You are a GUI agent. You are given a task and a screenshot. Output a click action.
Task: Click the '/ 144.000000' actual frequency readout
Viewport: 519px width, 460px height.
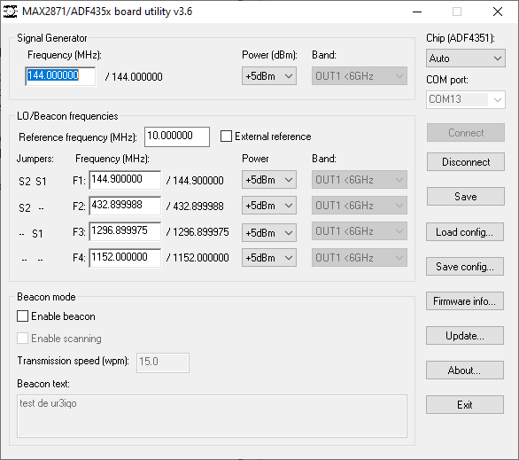click(134, 77)
